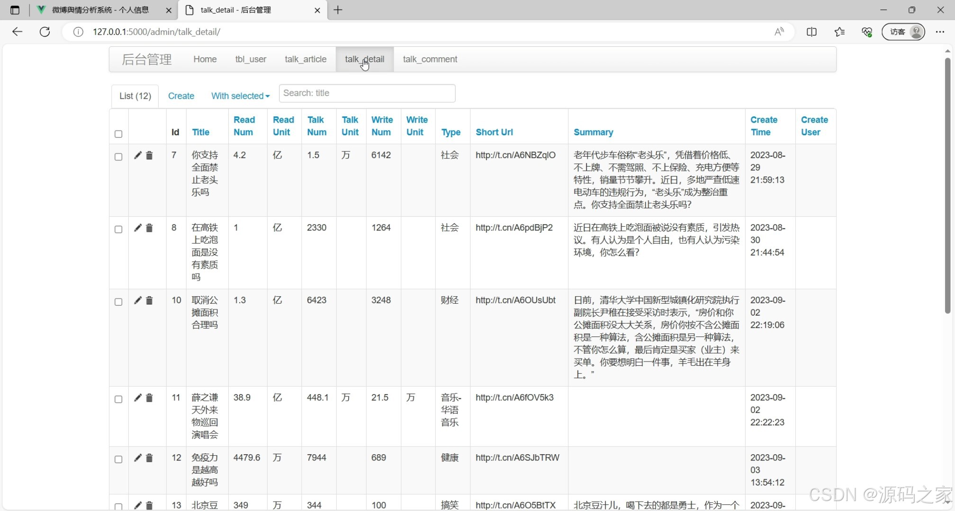Click the vertical page scrollbar
Screen dimensions: 955x511
(947, 185)
